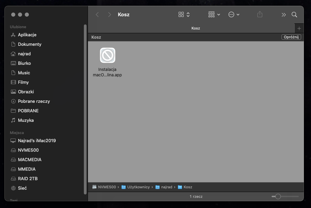Click the Instalacja macO...lina.app file name
Viewport: 311px width, 208px height.
coord(107,72)
